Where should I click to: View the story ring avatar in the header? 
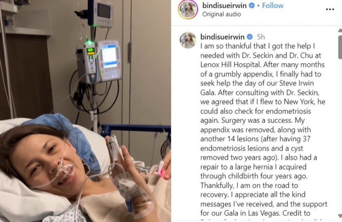(188, 10)
